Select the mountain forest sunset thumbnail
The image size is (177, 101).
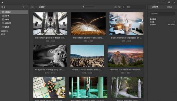click(x=126, y=56)
